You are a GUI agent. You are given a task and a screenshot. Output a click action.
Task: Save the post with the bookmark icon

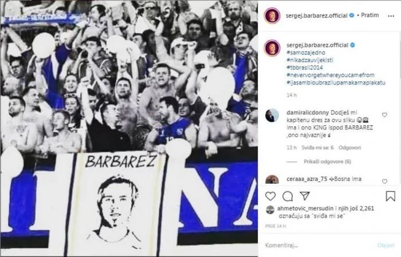pos(390,196)
